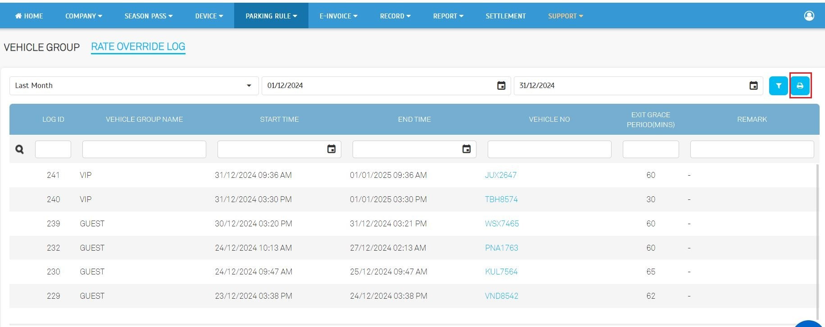Image resolution: width=825 pixels, height=327 pixels.
Task: Sort by Exit Grace Period column header
Action: (x=650, y=119)
